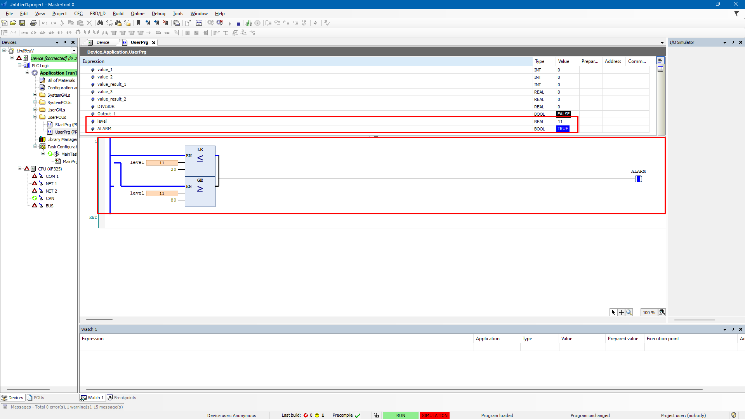Screen dimensions: 745x419
Task: Select Library Manager in device tree
Action: (62, 139)
